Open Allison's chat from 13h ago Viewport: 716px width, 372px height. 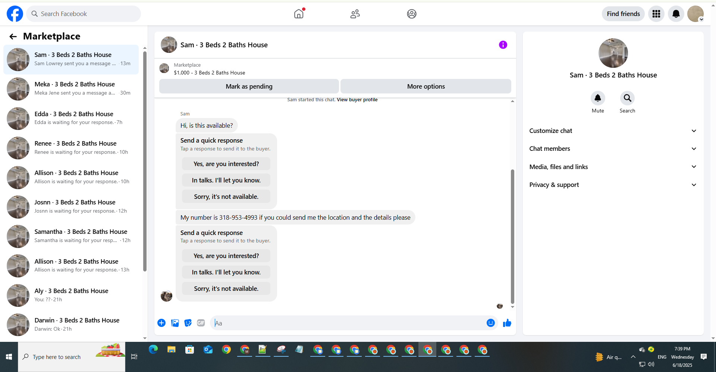pos(71,266)
